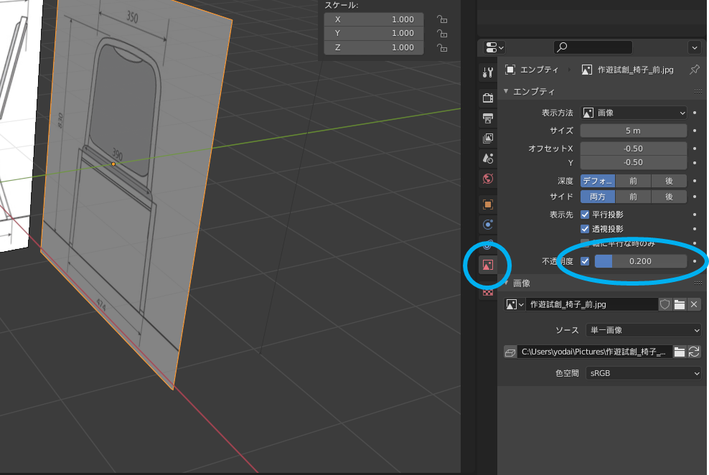Click the offset Y field
This screenshot has height=475, width=709.
pos(634,162)
